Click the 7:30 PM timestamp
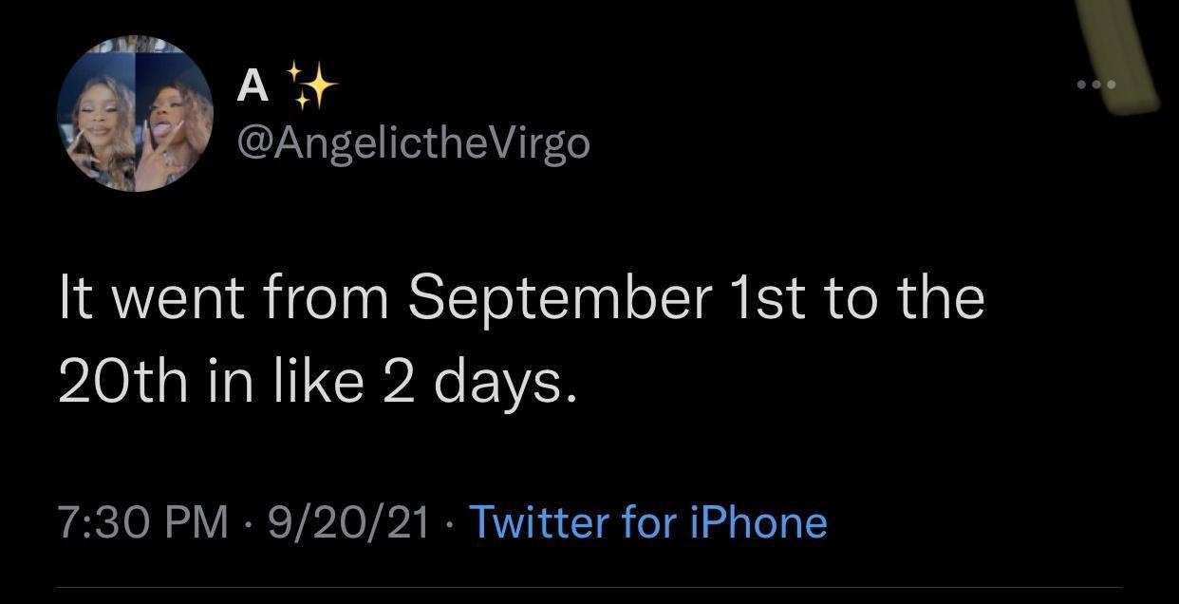The height and width of the screenshot is (604, 1179). pyautogui.click(x=143, y=521)
